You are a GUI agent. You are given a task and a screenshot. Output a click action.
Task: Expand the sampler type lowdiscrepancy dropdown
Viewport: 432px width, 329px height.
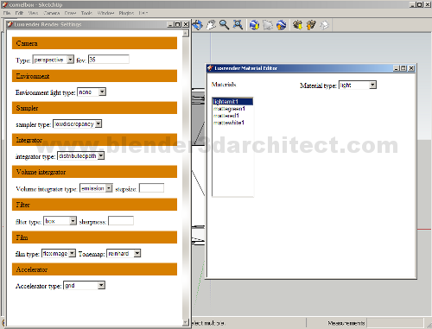(x=78, y=124)
